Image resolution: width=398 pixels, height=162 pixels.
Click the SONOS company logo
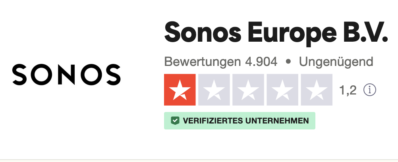[66, 74]
